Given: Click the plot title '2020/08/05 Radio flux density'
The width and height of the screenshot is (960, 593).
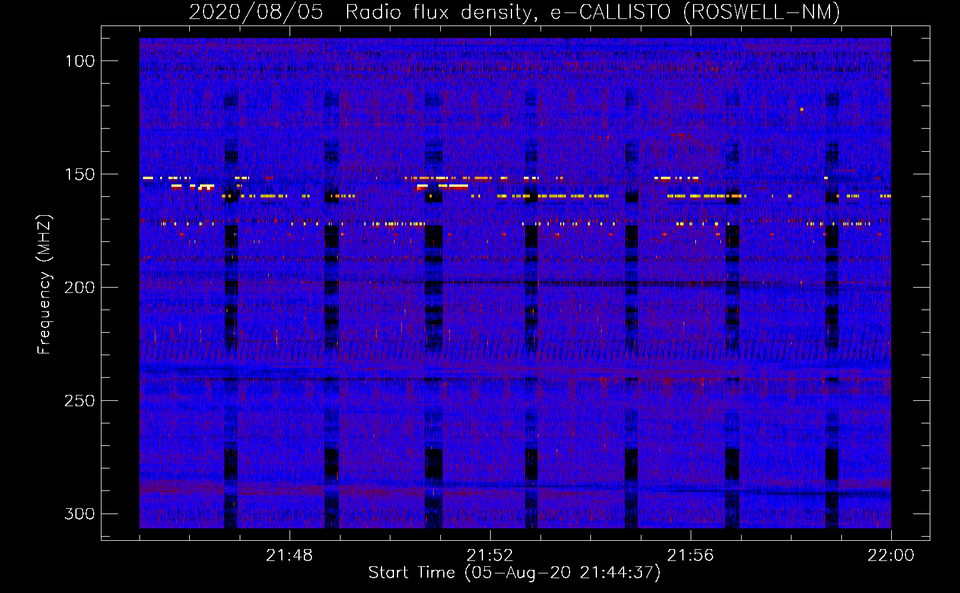Looking at the screenshot, I should 363,12.
